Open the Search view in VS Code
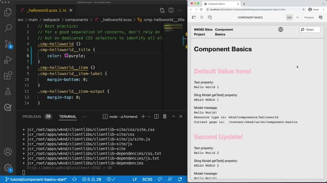327x183 pixels. tap(8, 28)
